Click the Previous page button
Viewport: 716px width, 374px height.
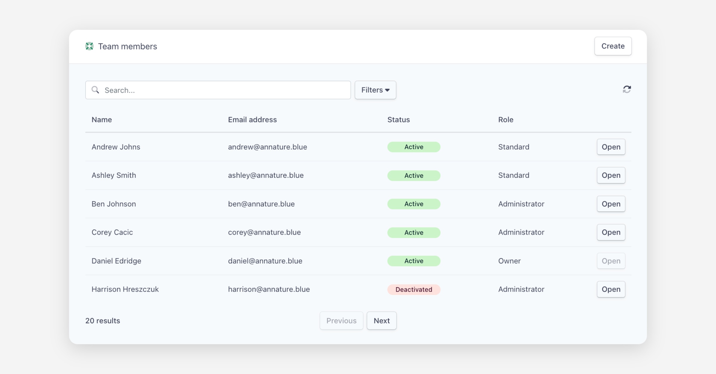click(x=341, y=321)
